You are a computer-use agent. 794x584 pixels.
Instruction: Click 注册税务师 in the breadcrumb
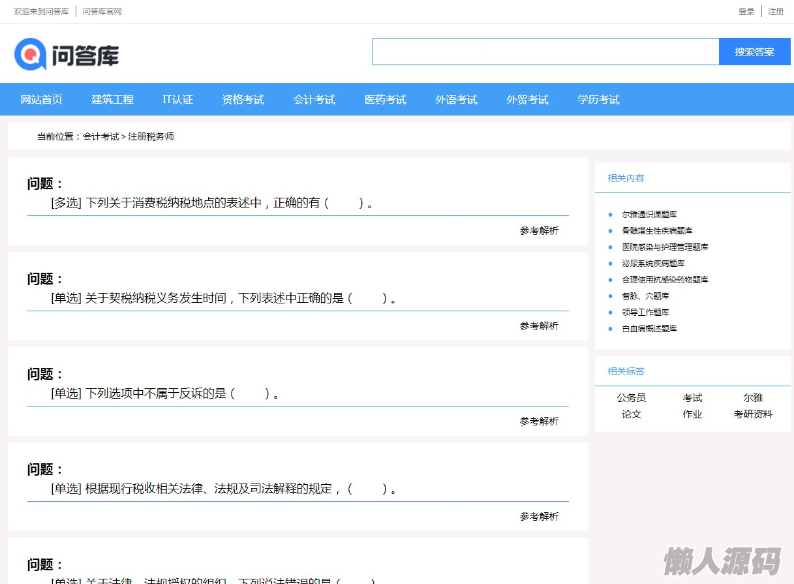(151, 137)
